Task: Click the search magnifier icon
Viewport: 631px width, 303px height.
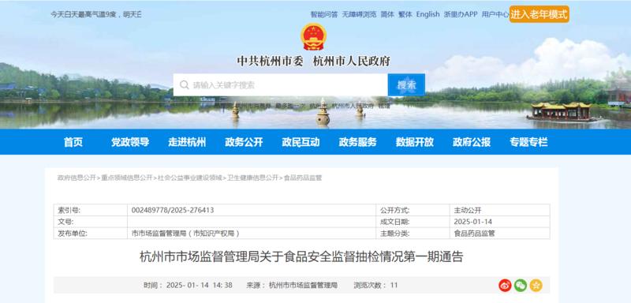Action: [x=185, y=85]
